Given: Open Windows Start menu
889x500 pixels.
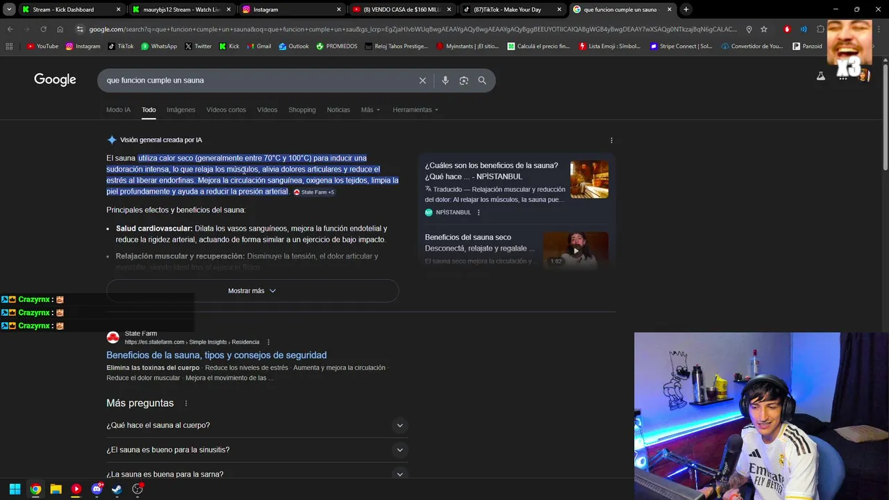Looking at the screenshot, I should (x=15, y=489).
